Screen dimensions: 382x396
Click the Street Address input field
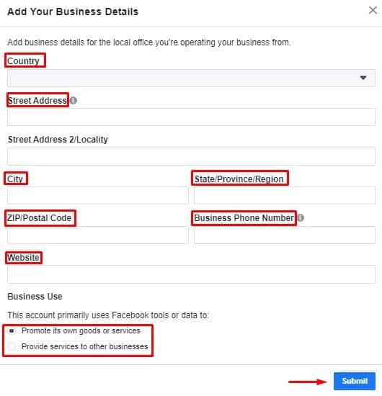tap(191, 117)
